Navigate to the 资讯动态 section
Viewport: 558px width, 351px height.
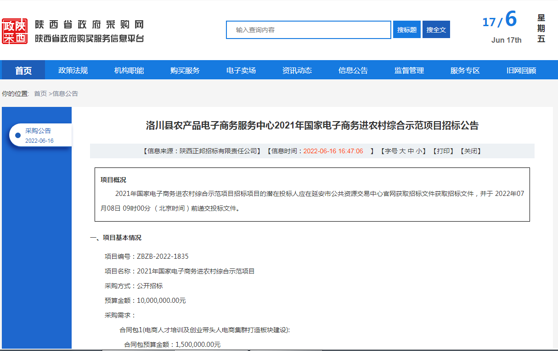click(297, 70)
